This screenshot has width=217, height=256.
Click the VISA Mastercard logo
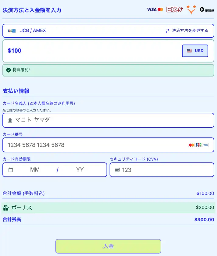point(155,9)
